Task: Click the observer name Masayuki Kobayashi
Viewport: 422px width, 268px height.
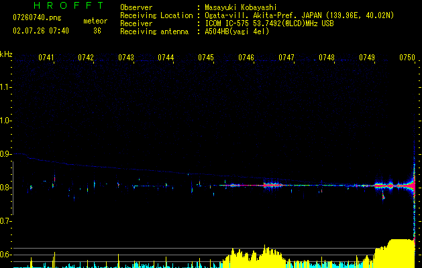Action: (241, 7)
